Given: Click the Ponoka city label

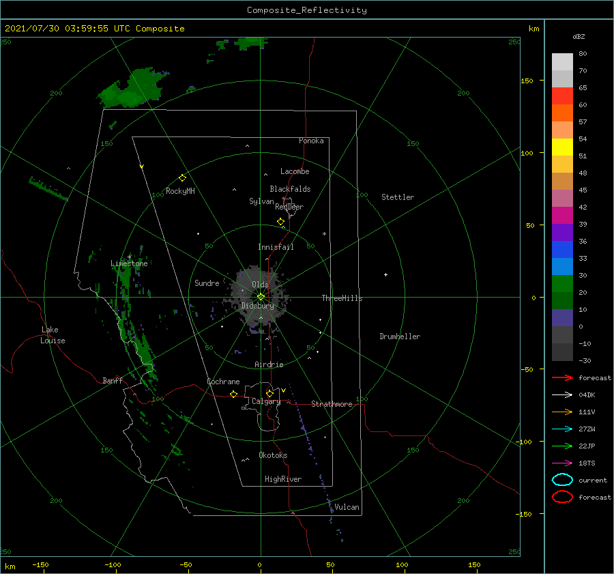Looking at the screenshot, I should (311, 141).
